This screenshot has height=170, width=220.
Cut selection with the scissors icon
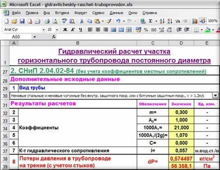(81, 21)
